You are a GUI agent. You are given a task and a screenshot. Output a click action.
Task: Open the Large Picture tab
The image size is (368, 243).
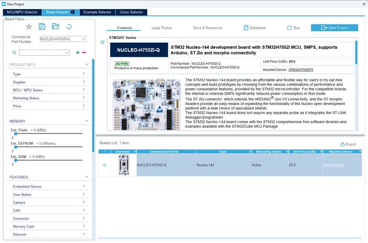(162, 28)
